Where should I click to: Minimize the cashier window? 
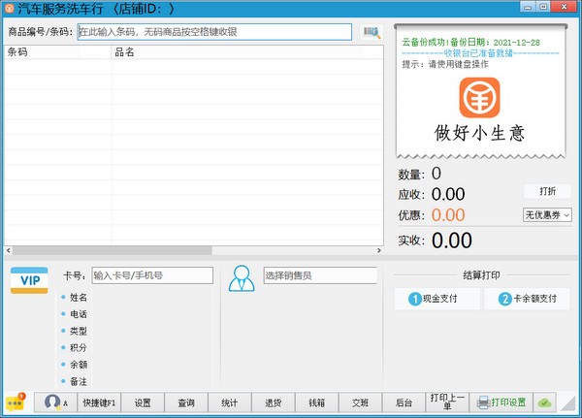[529, 7]
